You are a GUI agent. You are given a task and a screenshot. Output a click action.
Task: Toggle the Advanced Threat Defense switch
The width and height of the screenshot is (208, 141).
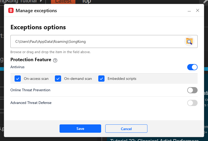(192, 103)
